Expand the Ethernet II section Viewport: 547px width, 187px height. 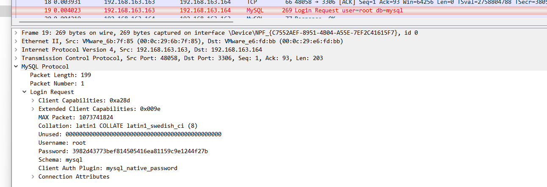click(16, 41)
